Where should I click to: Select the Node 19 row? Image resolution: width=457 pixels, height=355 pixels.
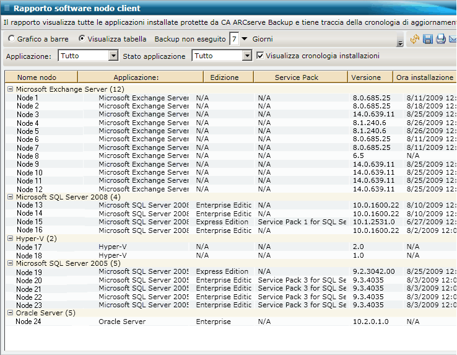click(231, 271)
